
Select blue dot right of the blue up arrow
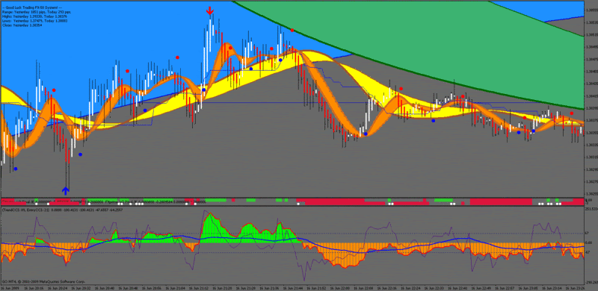tap(80, 154)
